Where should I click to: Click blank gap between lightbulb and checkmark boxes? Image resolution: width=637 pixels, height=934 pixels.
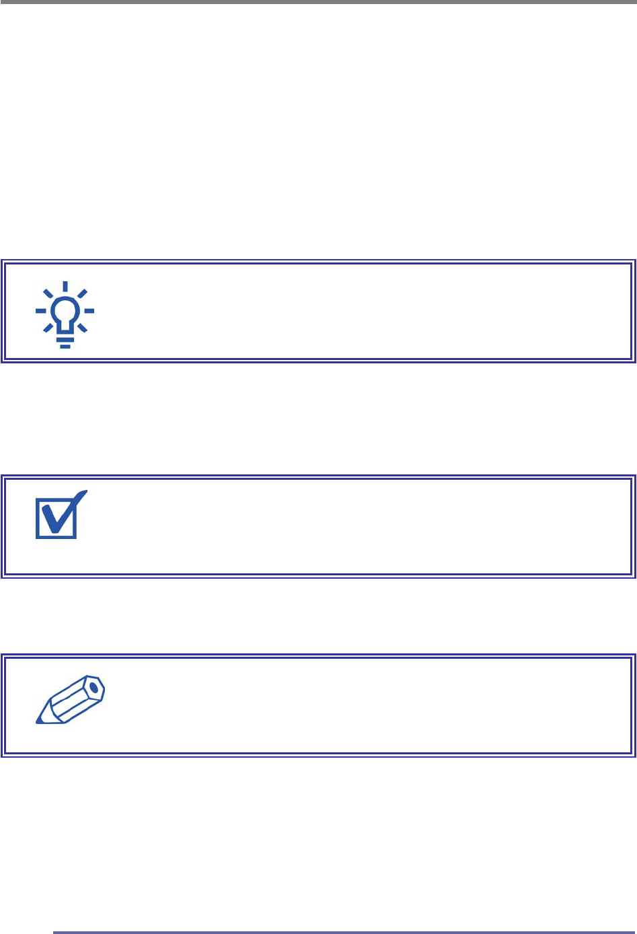point(318,419)
